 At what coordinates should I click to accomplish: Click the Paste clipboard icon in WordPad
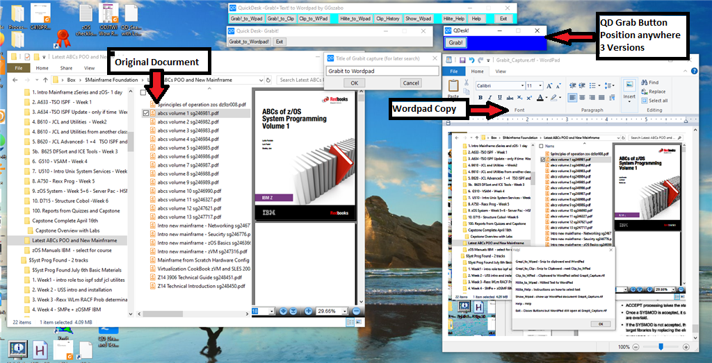(x=454, y=88)
